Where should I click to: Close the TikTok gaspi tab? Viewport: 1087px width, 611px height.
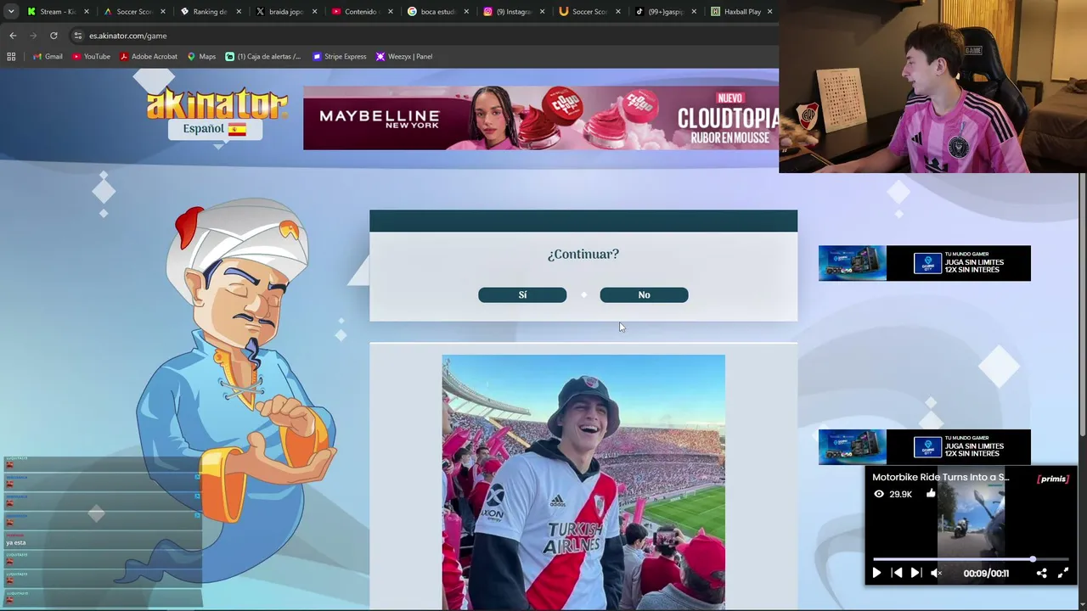point(694,12)
